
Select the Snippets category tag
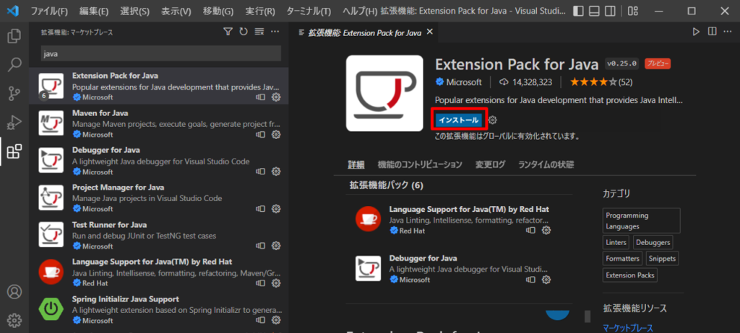pyautogui.click(x=662, y=259)
